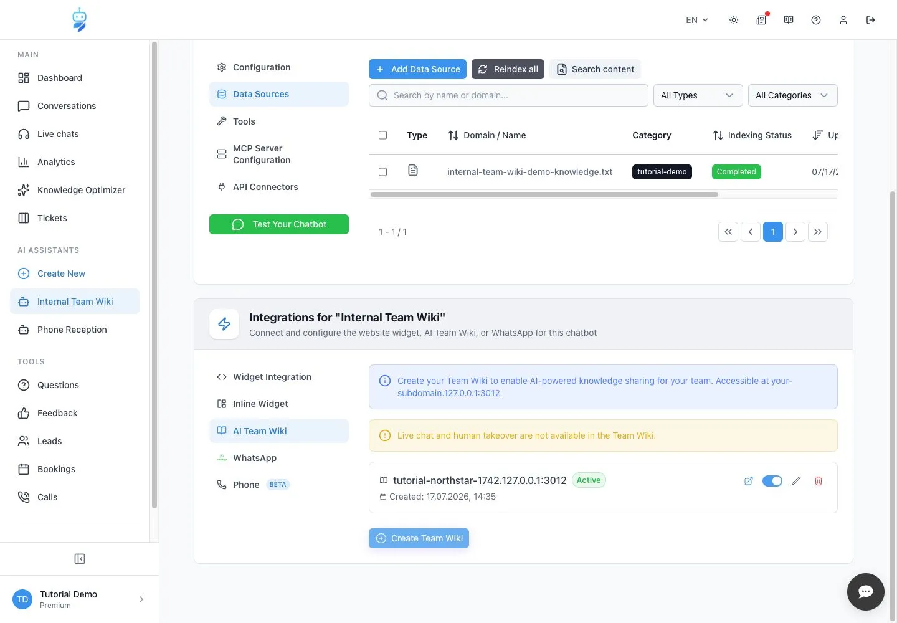897x623 pixels.
Task: Click the TD user avatar
Action: point(22,599)
